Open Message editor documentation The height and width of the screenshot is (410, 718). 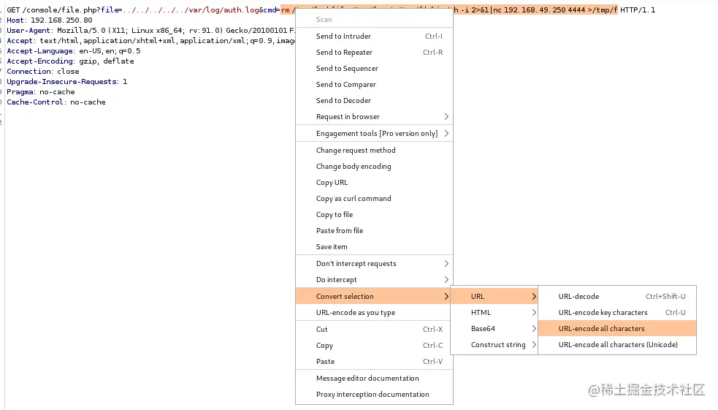point(374,379)
